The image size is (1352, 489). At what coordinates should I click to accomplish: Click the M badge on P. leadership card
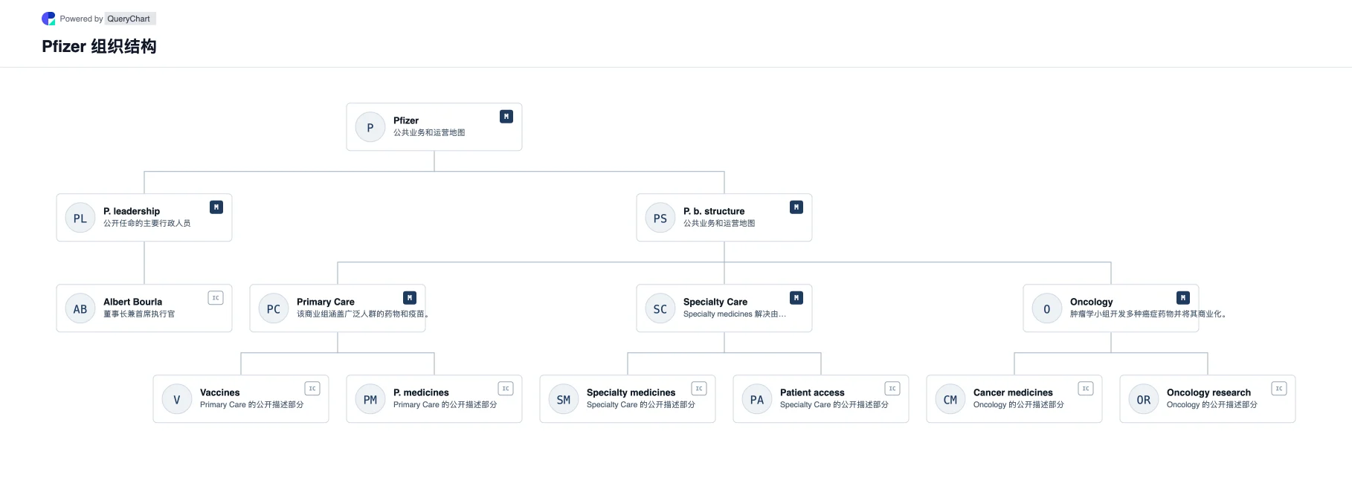pos(216,207)
